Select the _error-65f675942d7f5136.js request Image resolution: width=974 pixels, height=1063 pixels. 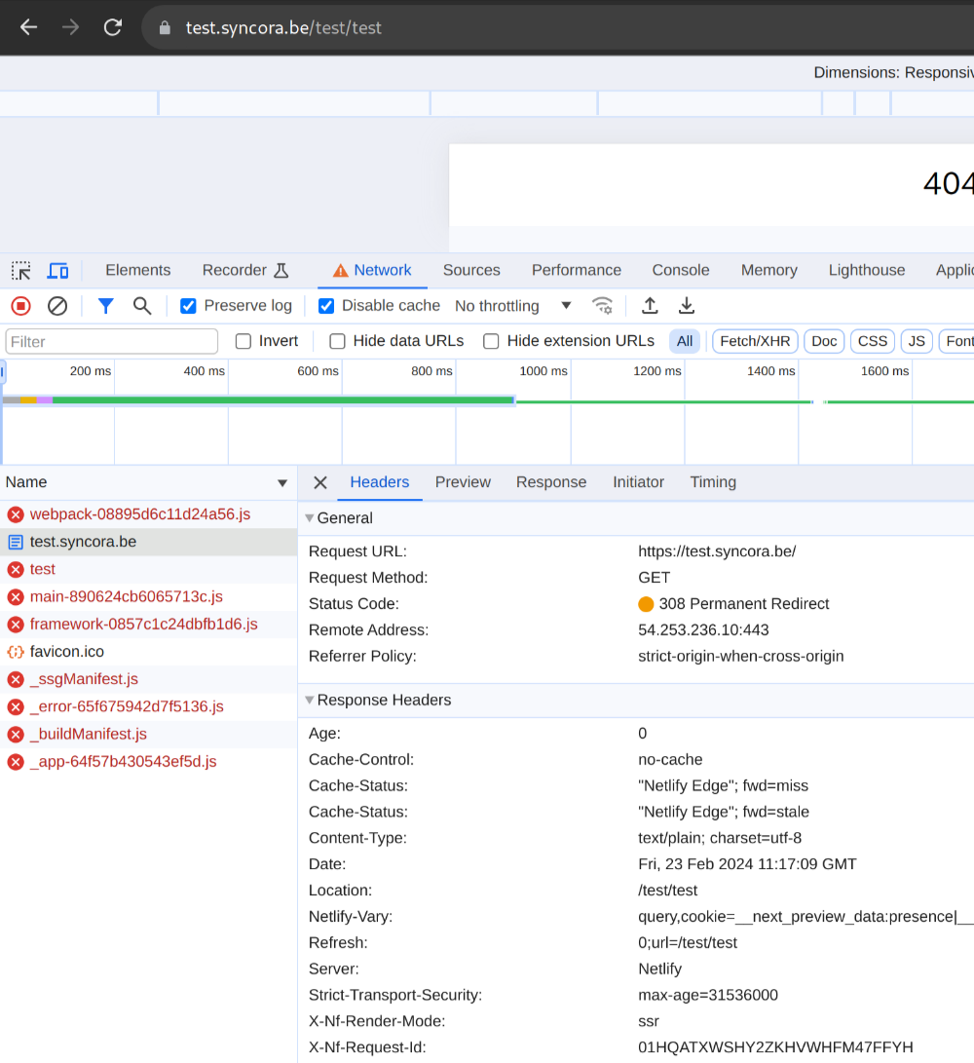[148, 707]
